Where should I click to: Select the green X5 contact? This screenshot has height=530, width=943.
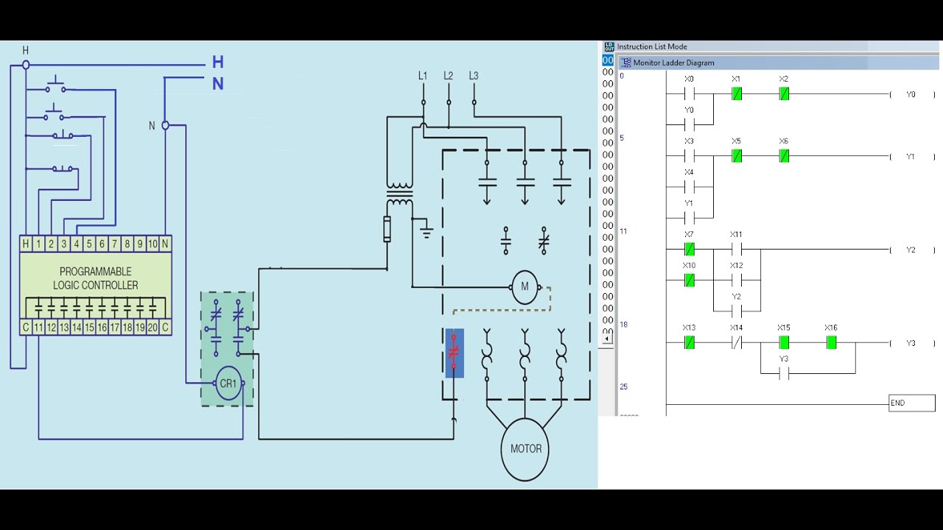[736, 156]
